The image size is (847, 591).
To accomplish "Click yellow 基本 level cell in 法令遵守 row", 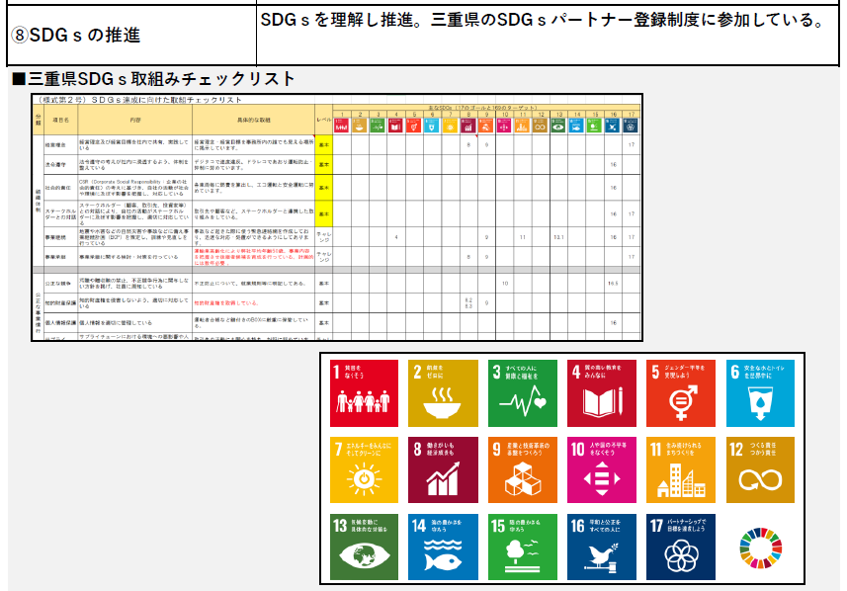I will coord(323,164).
